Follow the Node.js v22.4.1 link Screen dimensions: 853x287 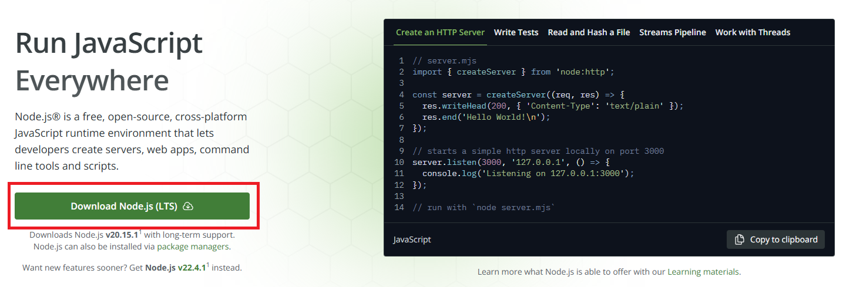click(x=175, y=268)
